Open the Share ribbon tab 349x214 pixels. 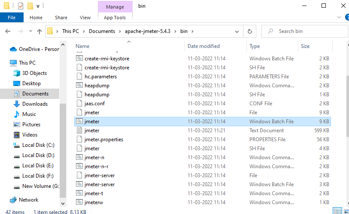click(61, 18)
